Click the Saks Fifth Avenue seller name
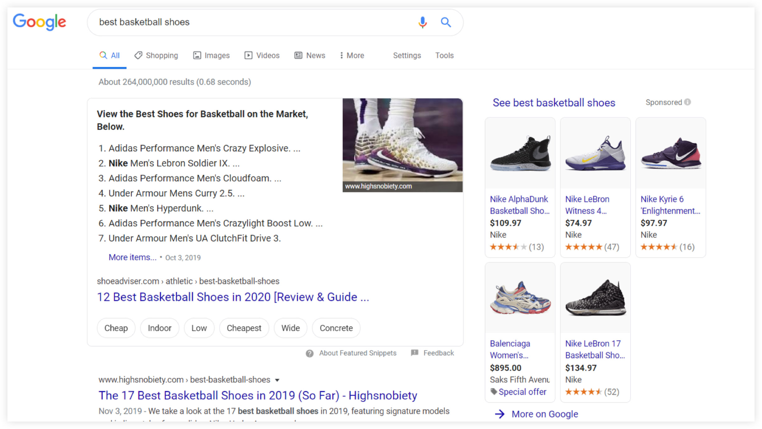The width and height of the screenshot is (762, 429). pyautogui.click(x=520, y=380)
